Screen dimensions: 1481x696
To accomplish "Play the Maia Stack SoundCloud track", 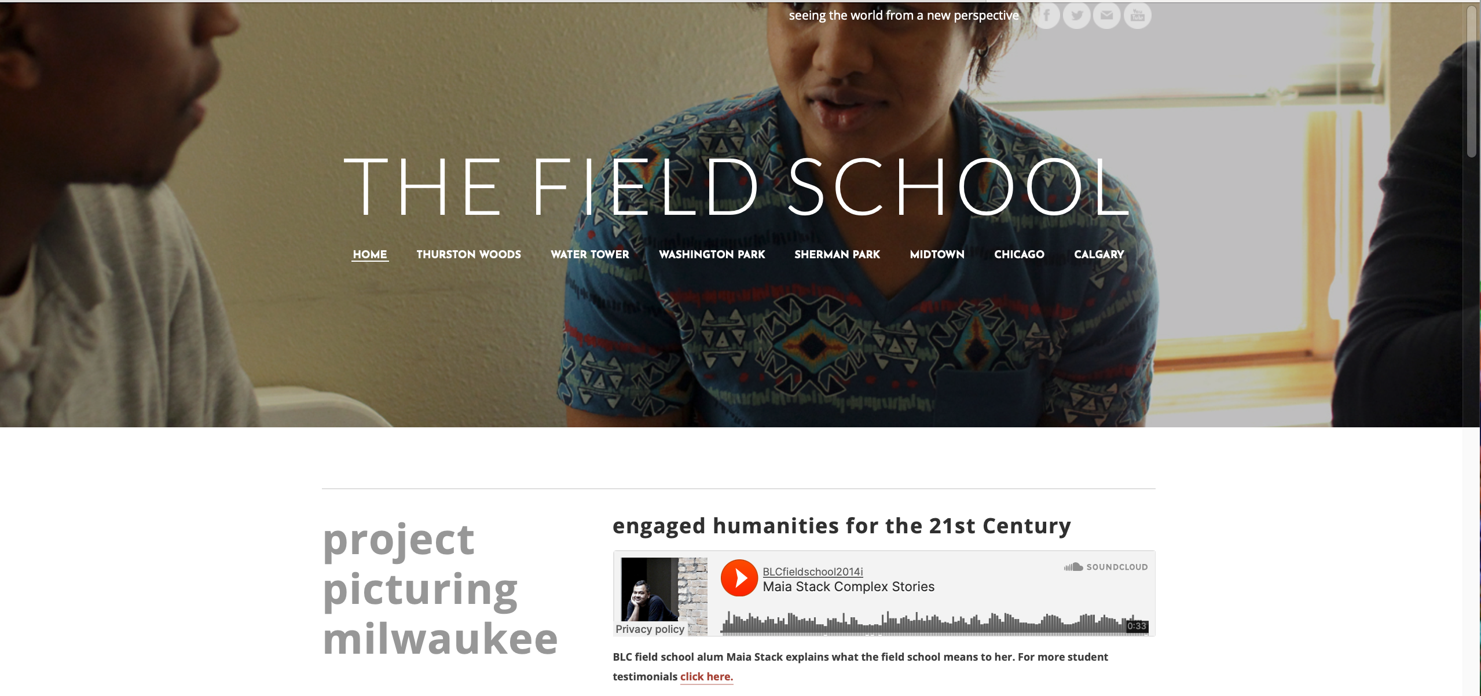I will (739, 578).
